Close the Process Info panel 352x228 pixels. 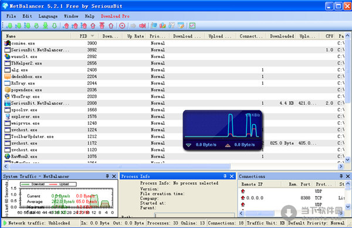click(x=232, y=176)
